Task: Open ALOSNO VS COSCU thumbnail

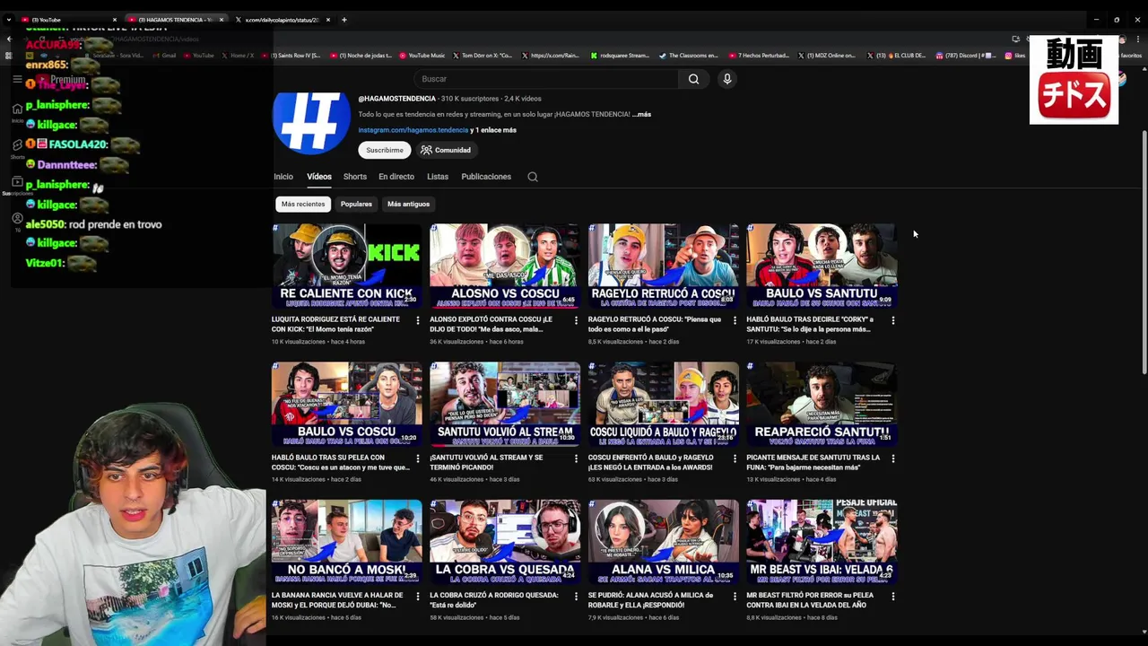Action: coord(505,266)
